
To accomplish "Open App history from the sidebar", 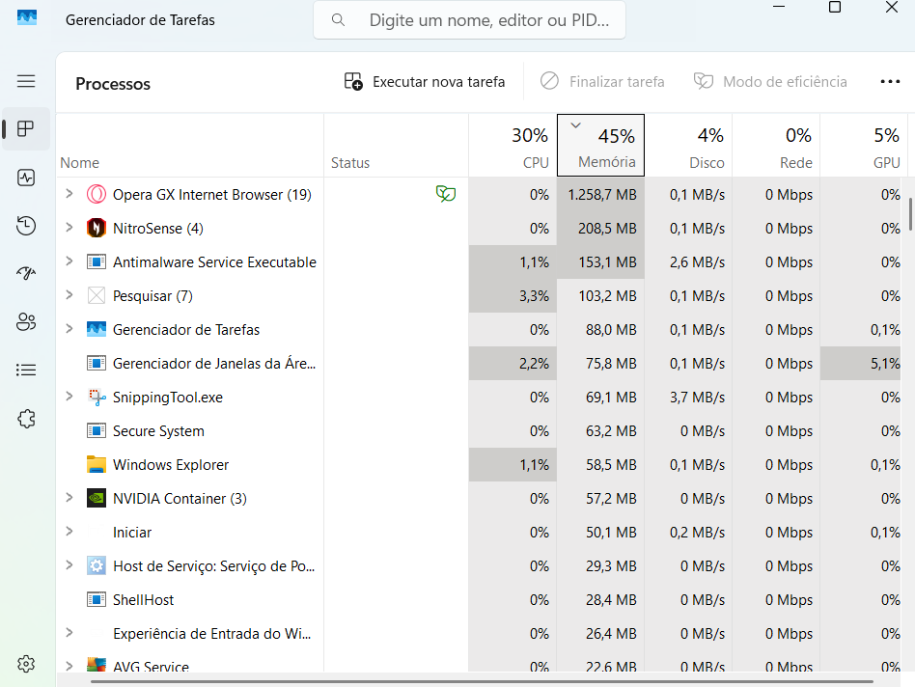I will tap(26, 226).
